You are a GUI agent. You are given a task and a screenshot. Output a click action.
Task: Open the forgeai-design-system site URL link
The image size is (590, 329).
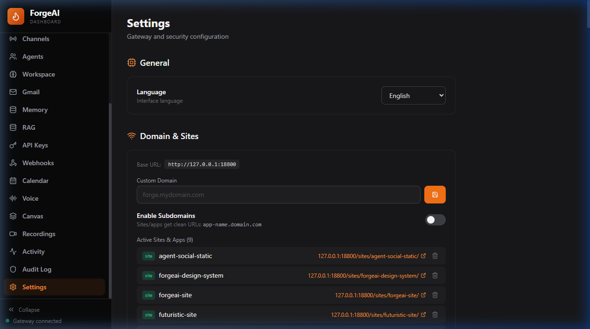click(x=363, y=275)
